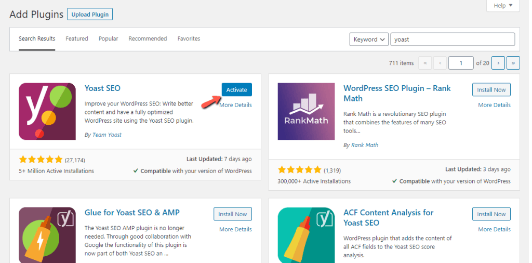Jump to the last results page
Screen dimensions: 532x263
tap(513, 63)
